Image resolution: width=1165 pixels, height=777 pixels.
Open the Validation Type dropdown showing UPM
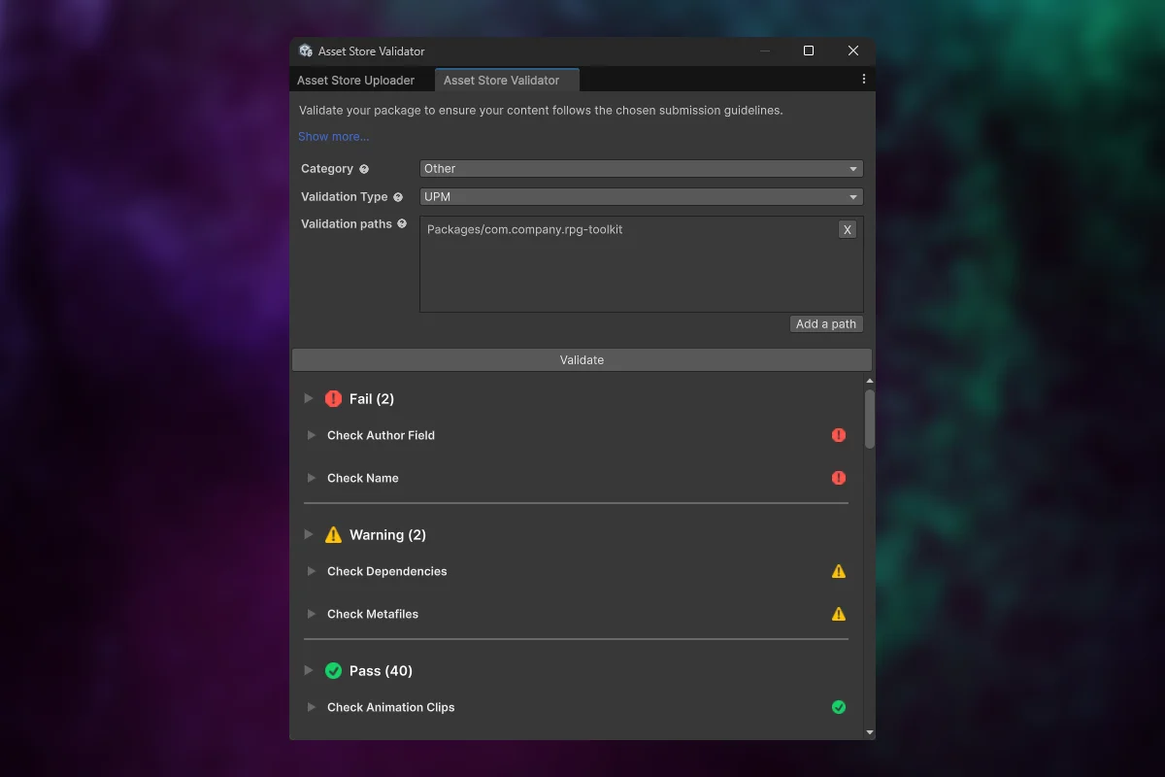tap(641, 197)
